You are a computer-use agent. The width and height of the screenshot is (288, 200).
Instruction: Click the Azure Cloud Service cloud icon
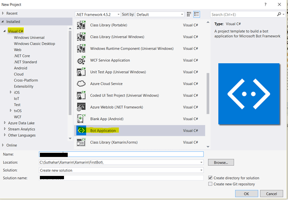[81, 84]
